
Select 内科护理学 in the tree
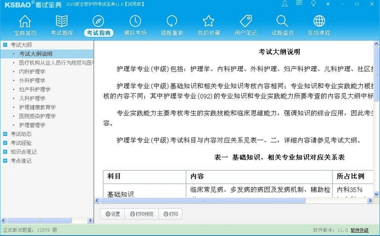[x=32, y=71]
